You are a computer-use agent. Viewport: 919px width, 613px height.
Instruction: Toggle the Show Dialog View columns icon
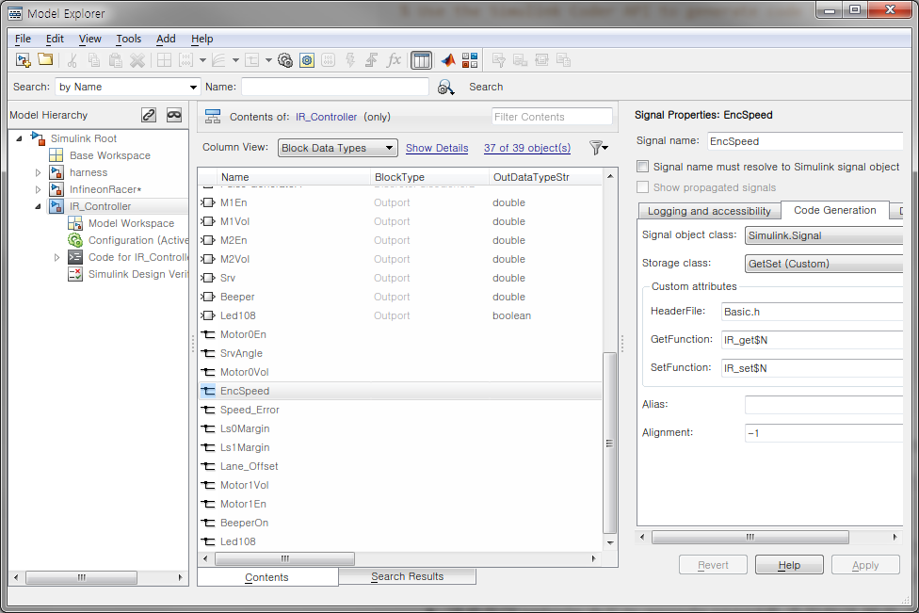(421, 59)
